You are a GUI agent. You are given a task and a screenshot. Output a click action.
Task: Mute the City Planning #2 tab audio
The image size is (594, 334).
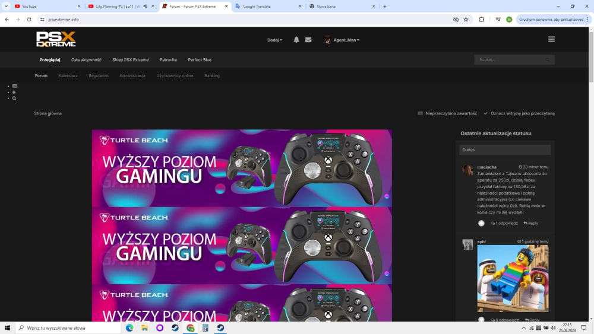click(146, 6)
